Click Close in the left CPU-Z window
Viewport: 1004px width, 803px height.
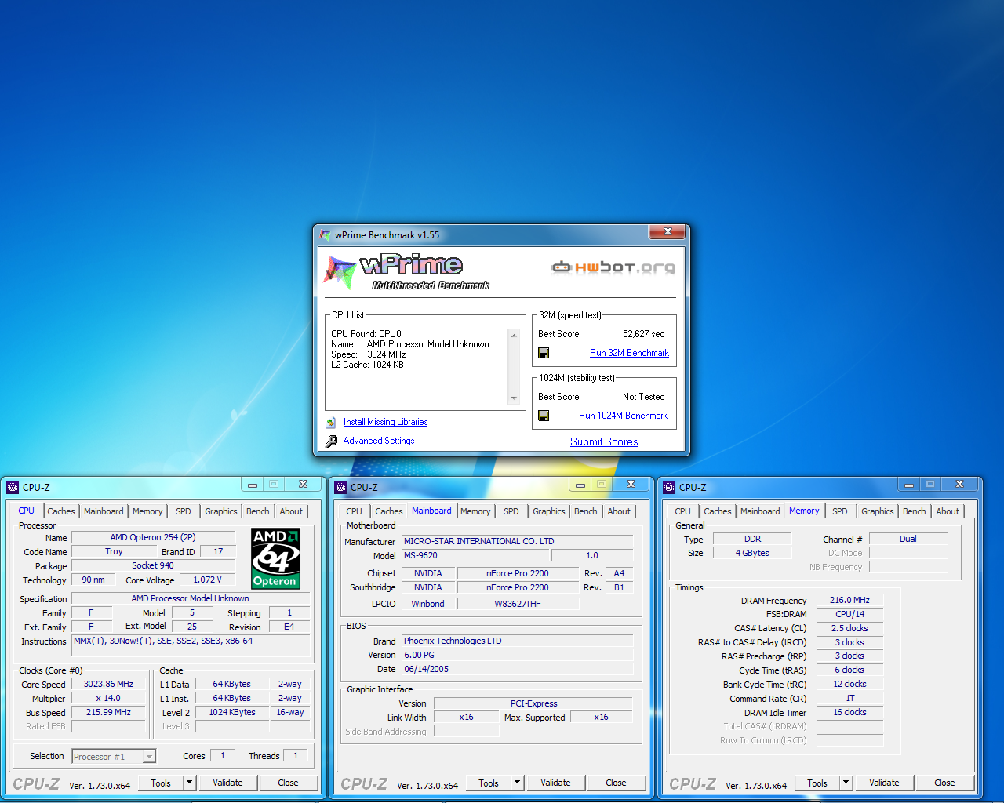click(x=288, y=783)
